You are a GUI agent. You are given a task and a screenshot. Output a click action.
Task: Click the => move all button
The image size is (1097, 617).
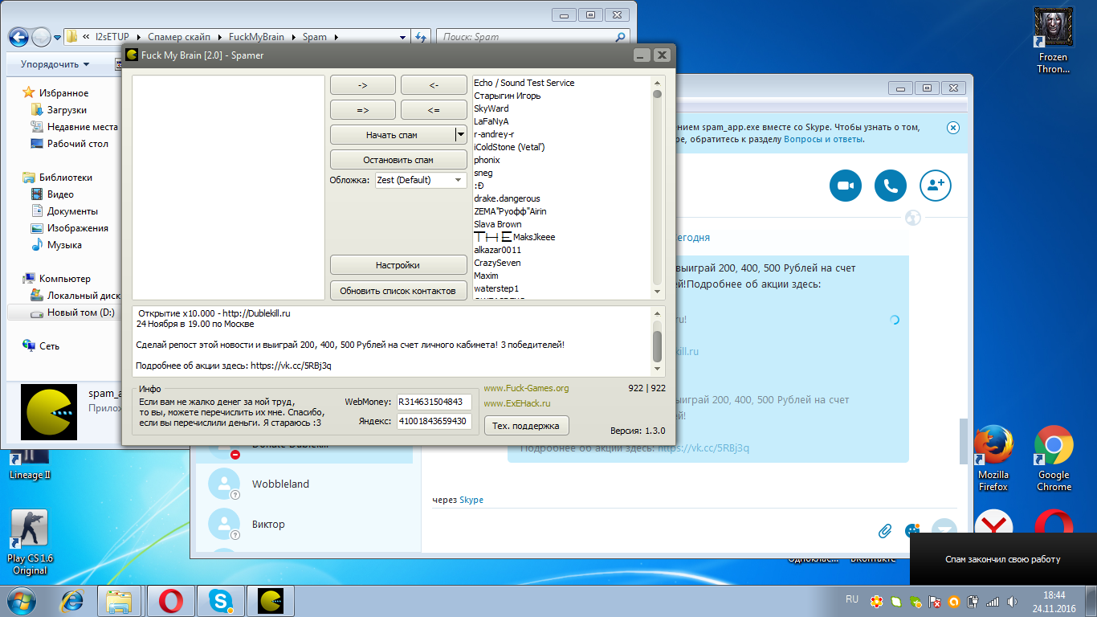pyautogui.click(x=363, y=110)
